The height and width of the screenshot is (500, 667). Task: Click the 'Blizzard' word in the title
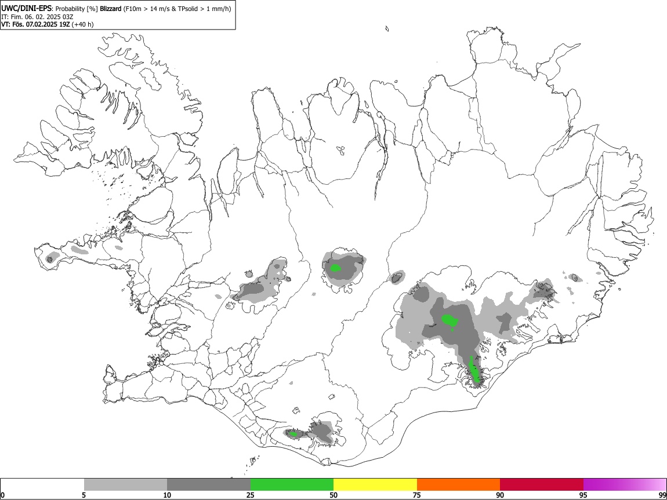pyautogui.click(x=111, y=9)
